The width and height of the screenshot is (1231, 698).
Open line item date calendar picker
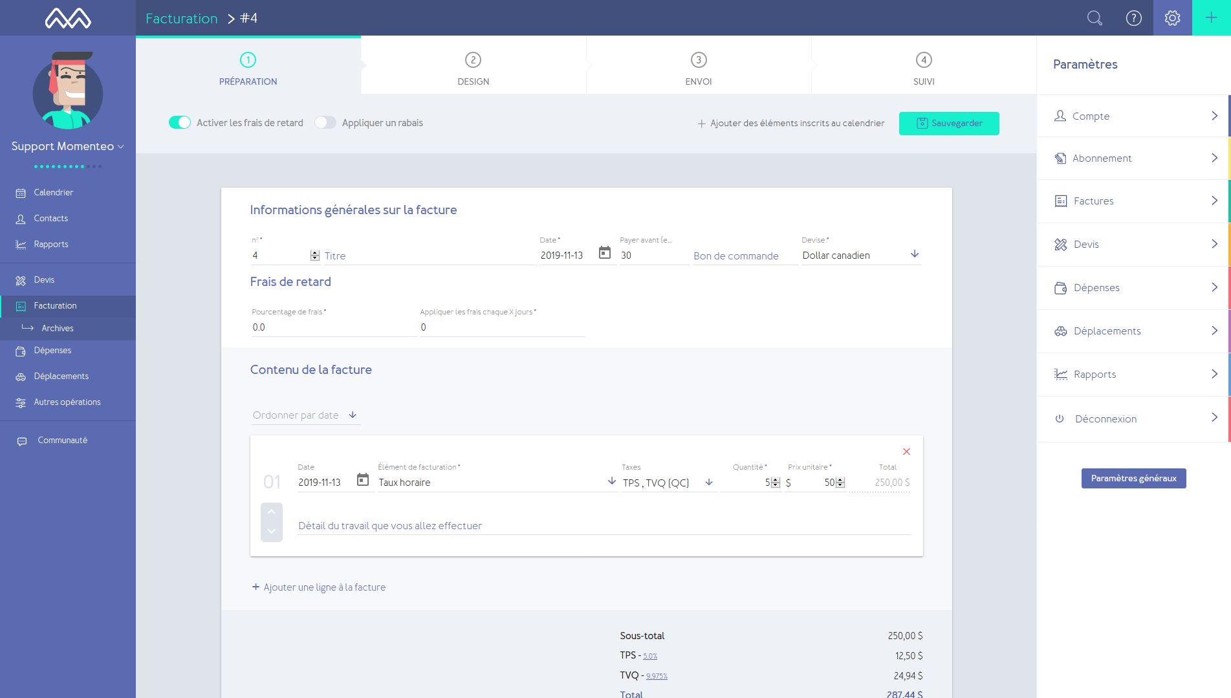[363, 480]
